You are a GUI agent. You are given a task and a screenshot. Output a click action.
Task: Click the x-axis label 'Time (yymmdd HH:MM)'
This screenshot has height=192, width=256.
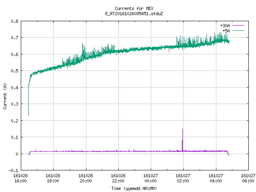click(134, 188)
